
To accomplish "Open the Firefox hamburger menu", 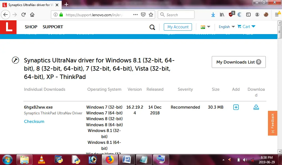I will 277,15.
